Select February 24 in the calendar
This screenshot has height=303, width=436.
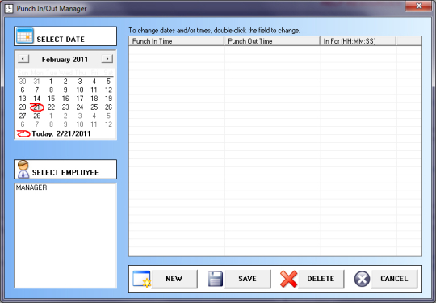80,107
